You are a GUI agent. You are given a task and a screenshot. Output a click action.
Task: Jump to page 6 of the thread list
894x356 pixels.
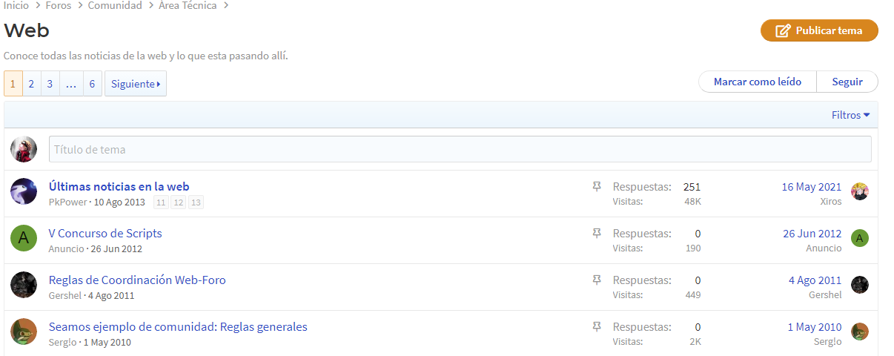(93, 84)
